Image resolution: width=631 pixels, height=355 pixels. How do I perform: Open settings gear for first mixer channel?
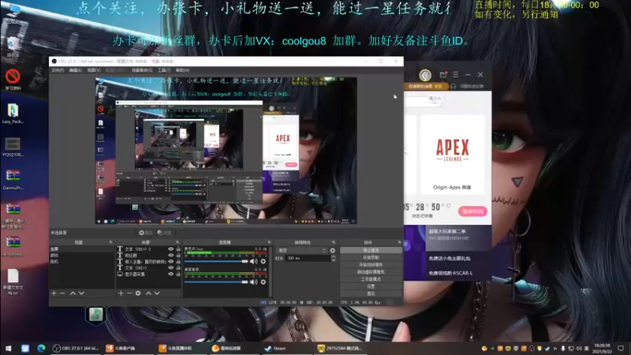[263, 261]
